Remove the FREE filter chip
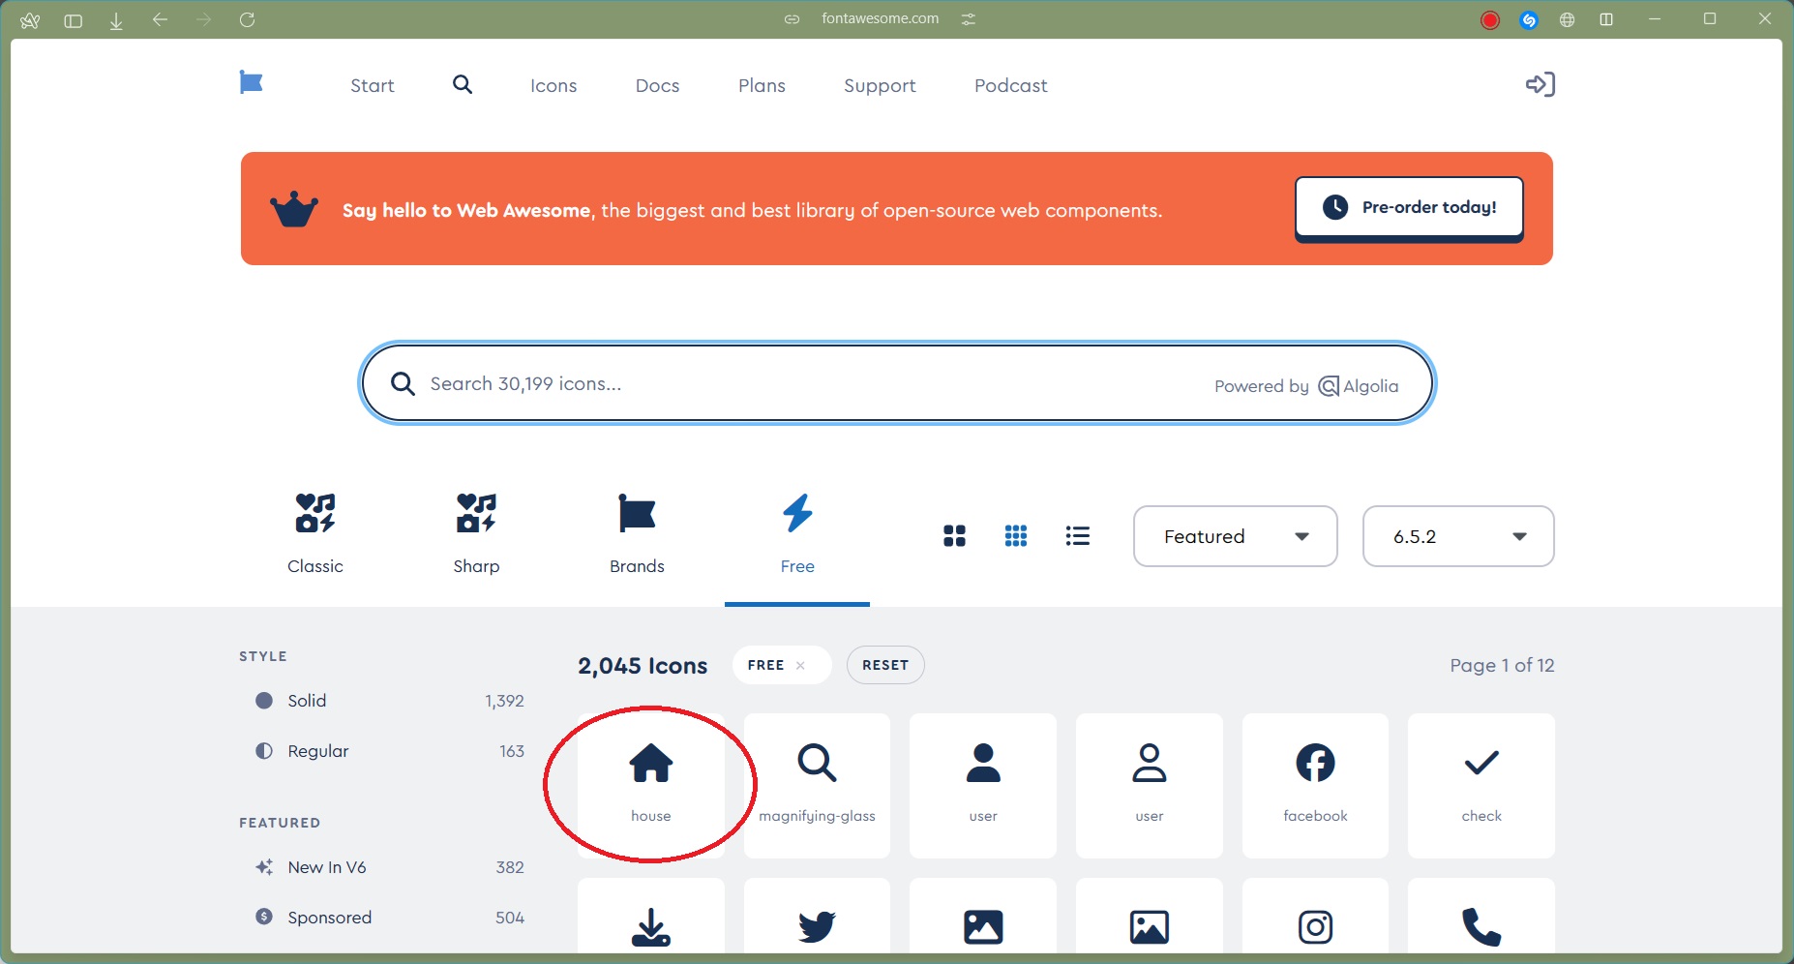The height and width of the screenshot is (964, 1794). (x=800, y=666)
